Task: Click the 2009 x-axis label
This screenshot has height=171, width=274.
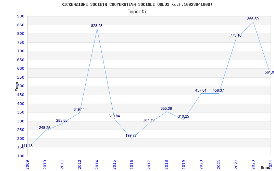Action: (27, 165)
